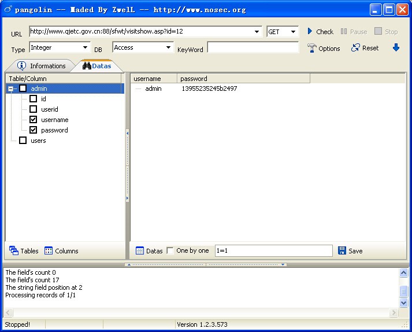Check the userid column checkbox
This screenshot has width=412, height=332.
point(33,109)
